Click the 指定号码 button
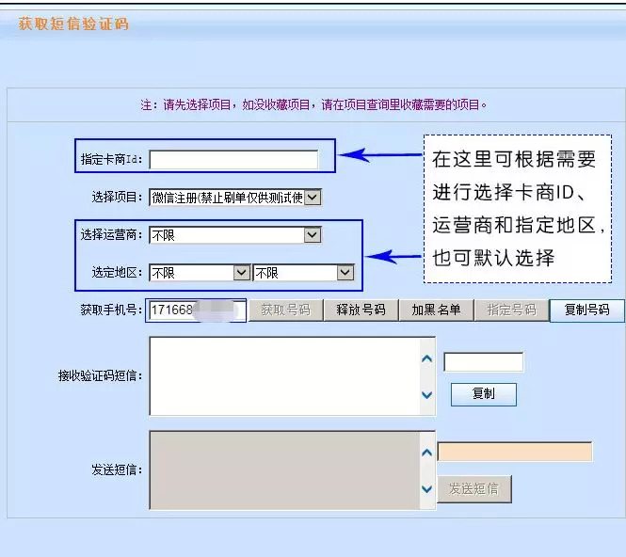 click(x=511, y=310)
